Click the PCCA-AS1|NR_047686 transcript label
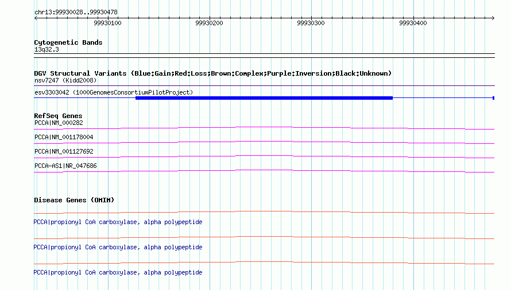The image size is (511, 290). (x=65, y=166)
